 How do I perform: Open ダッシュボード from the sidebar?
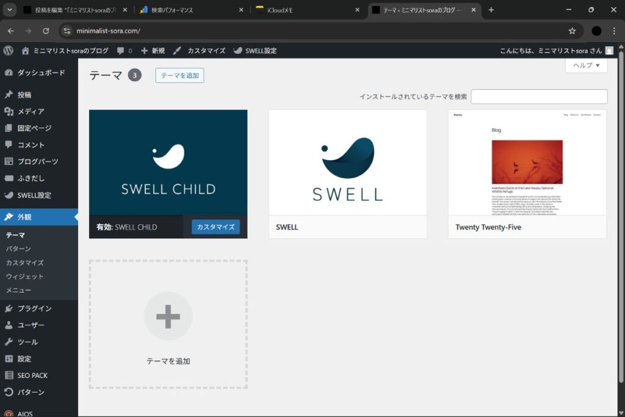point(40,73)
